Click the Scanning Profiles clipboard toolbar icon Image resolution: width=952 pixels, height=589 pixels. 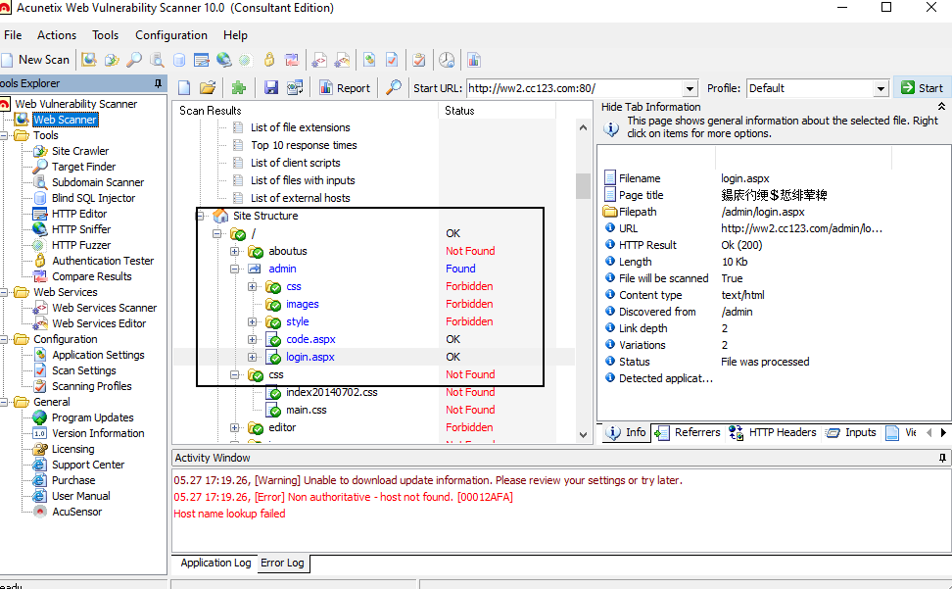(x=418, y=60)
